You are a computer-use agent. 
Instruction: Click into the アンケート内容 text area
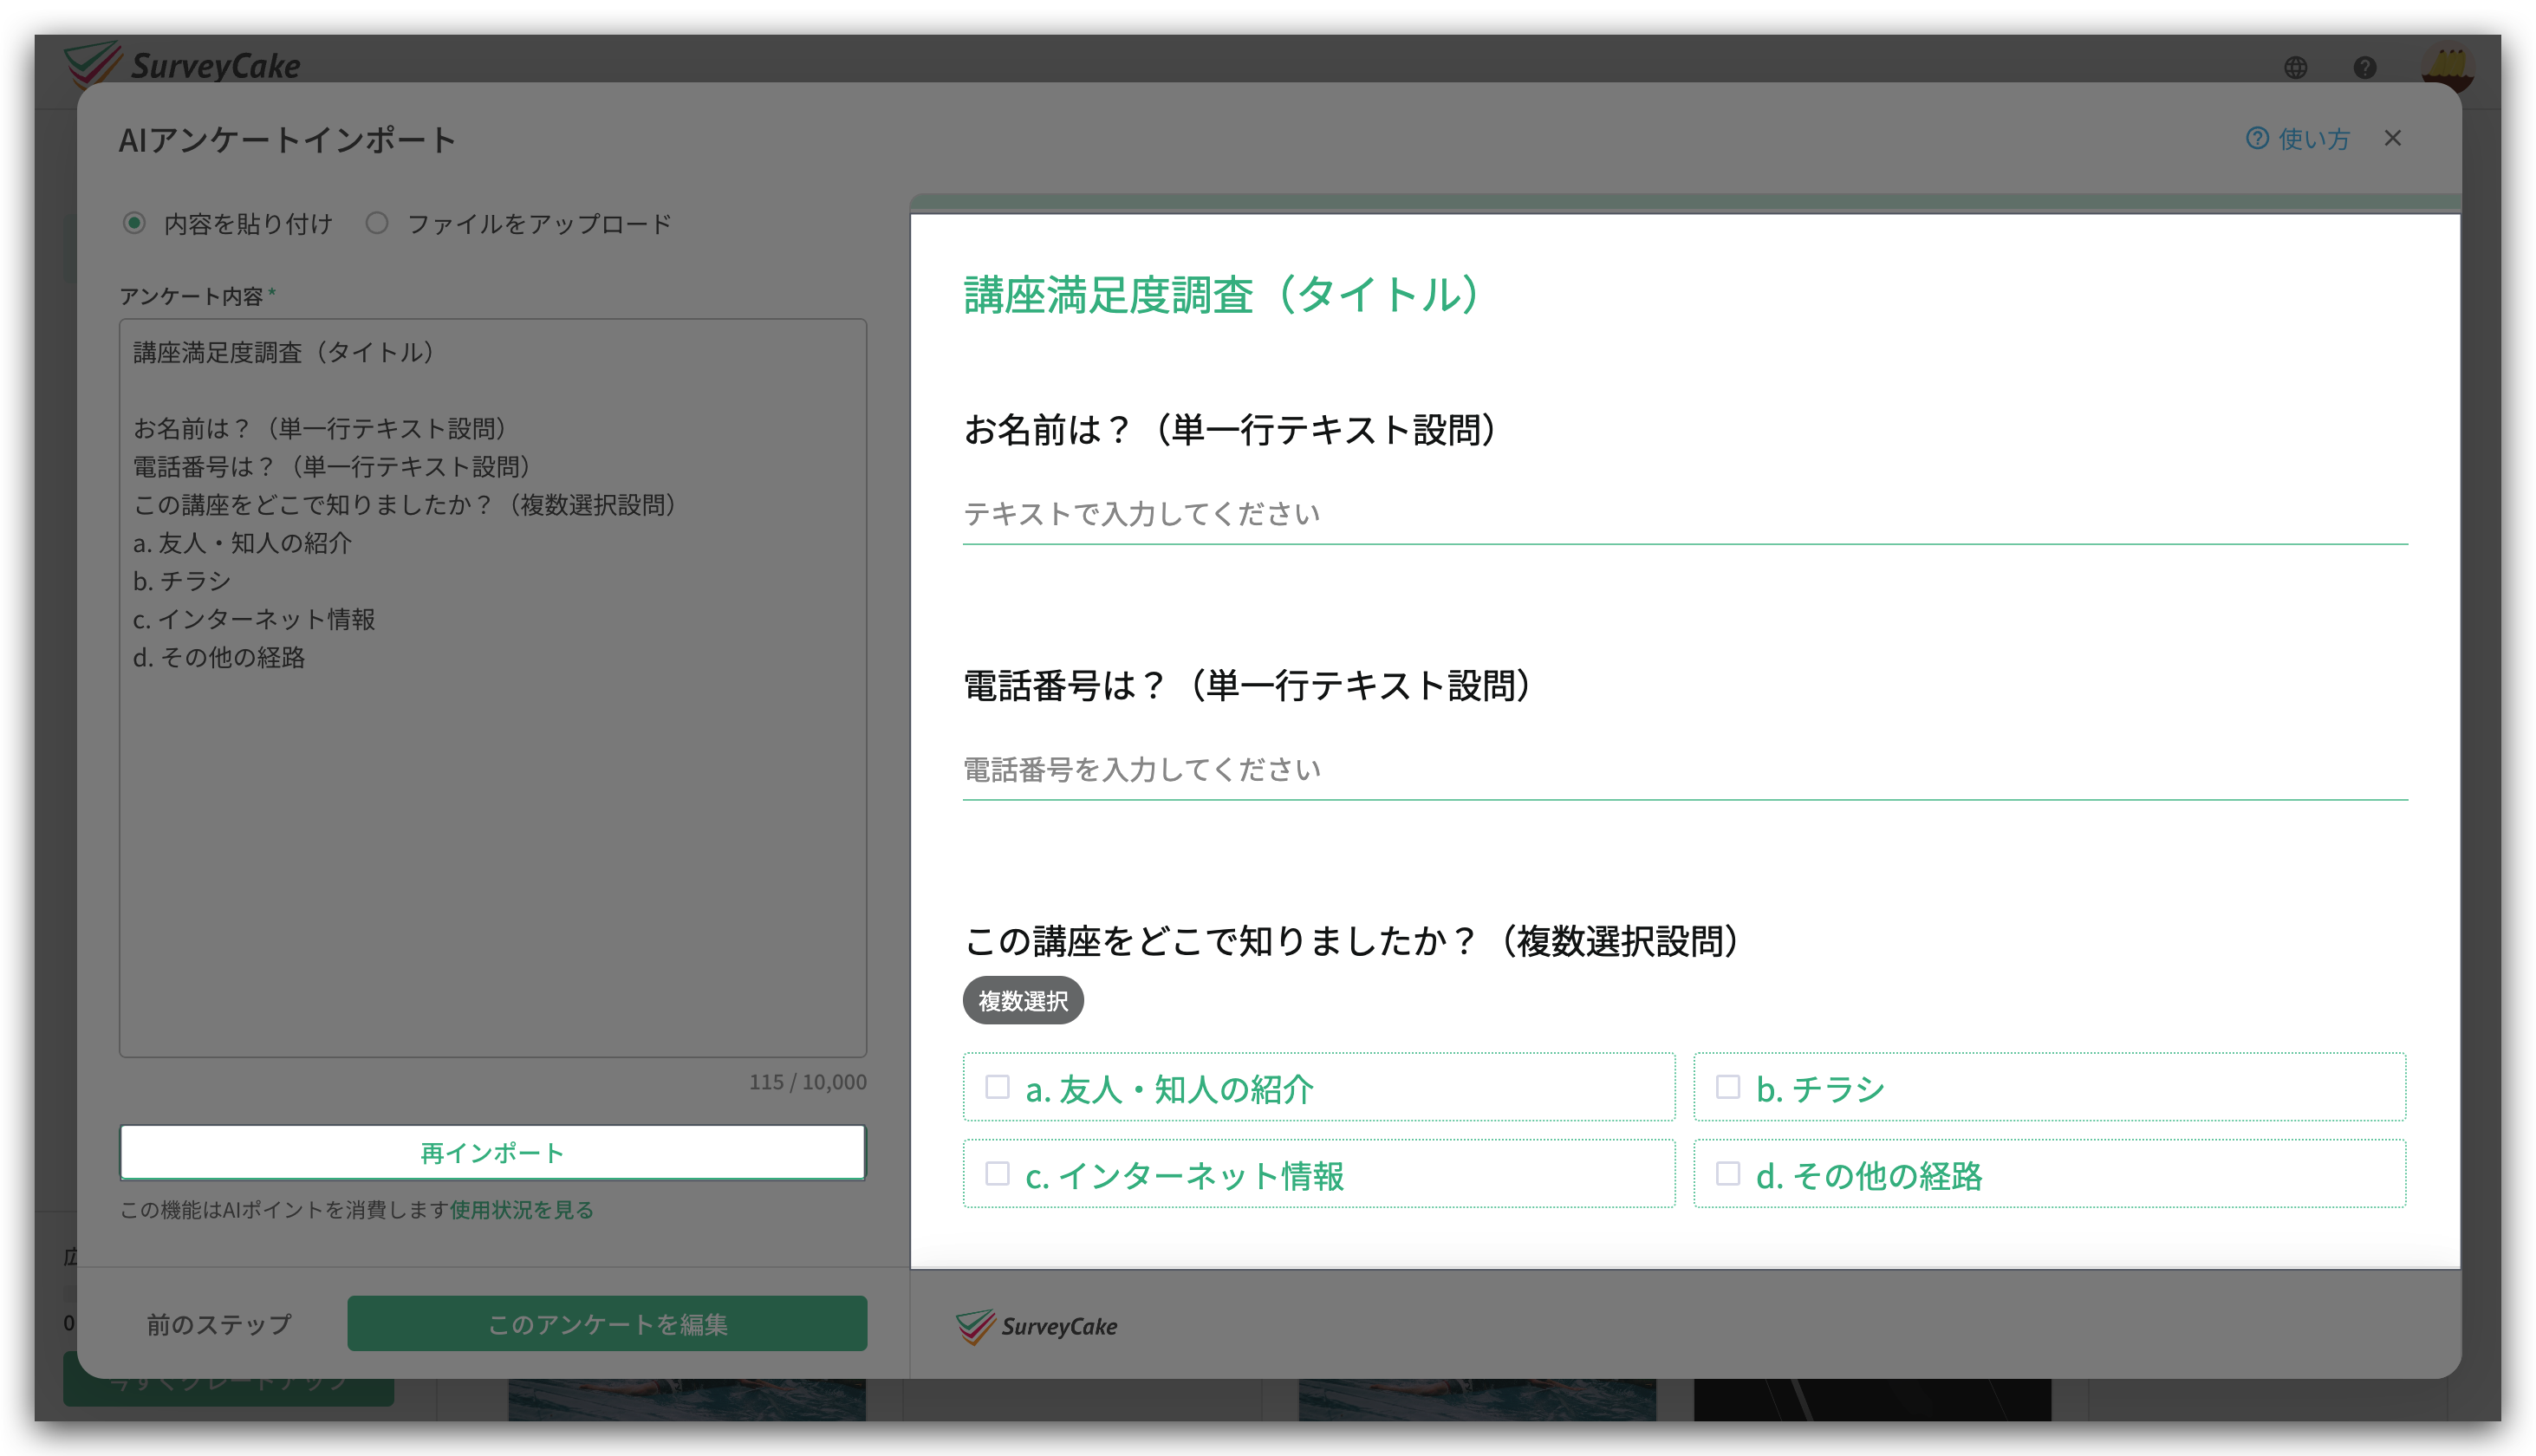[x=492, y=688]
